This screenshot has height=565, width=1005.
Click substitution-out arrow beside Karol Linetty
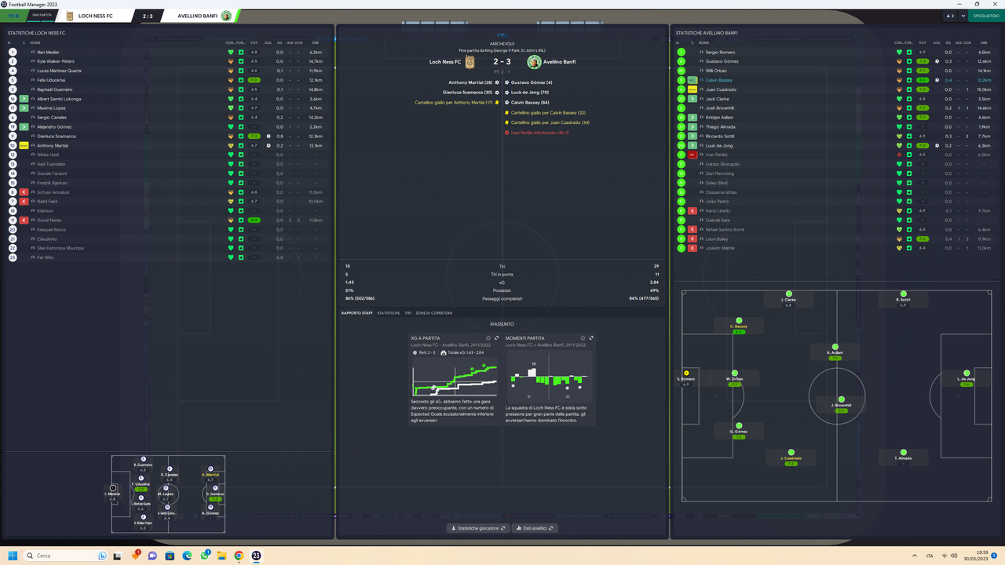pos(693,211)
